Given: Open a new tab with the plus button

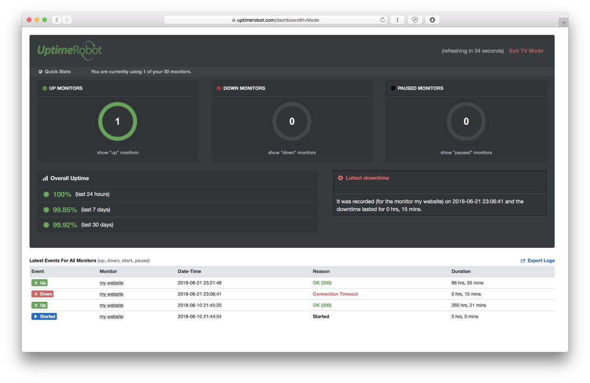Looking at the screenshot, I should [563, 23].
